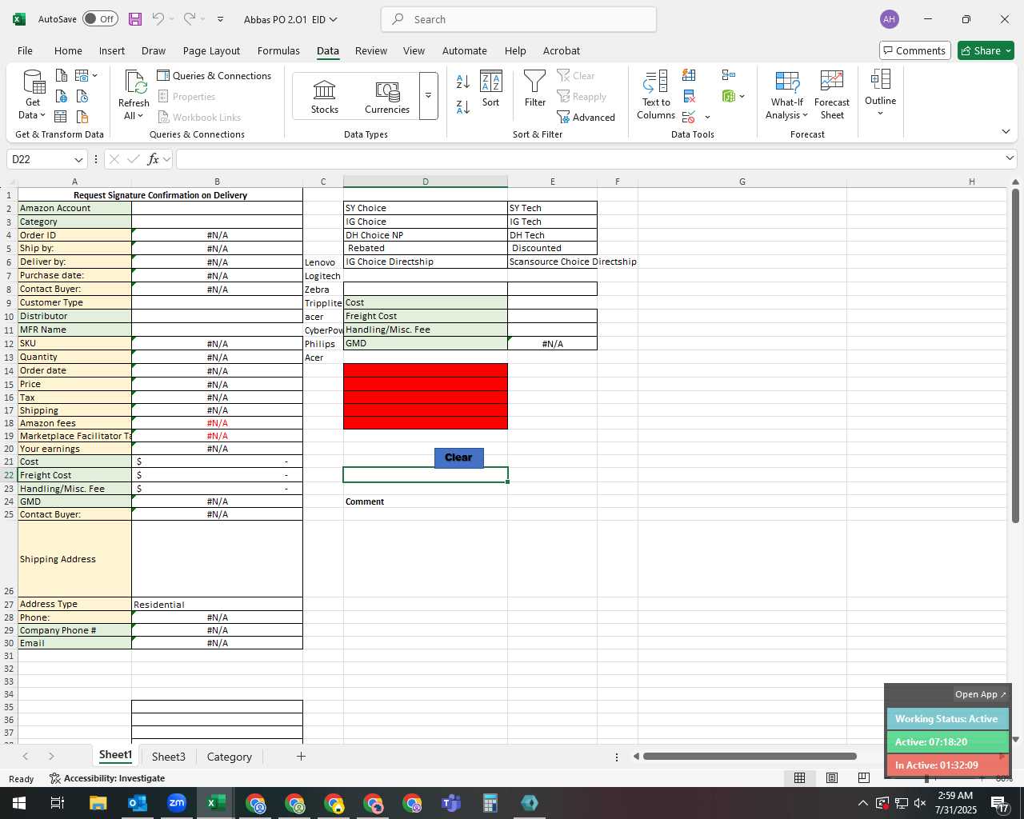Open Zoom from taskbar
The height and width of the screenshot is (819, 1024).
coord(177,803)
